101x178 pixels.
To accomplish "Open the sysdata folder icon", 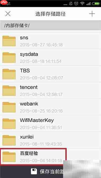I will tap(9, 57).
